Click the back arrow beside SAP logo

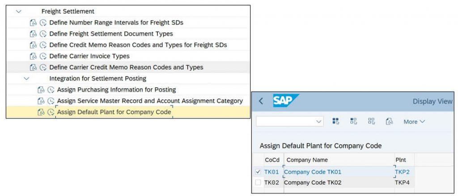coord(261,101)
